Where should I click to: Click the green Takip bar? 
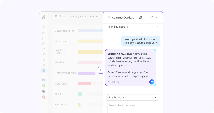(80, 94)
